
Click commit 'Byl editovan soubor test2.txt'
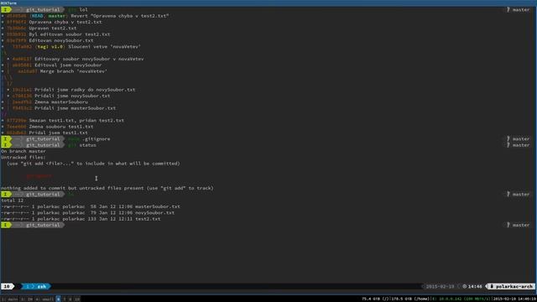tap(70, 34)
